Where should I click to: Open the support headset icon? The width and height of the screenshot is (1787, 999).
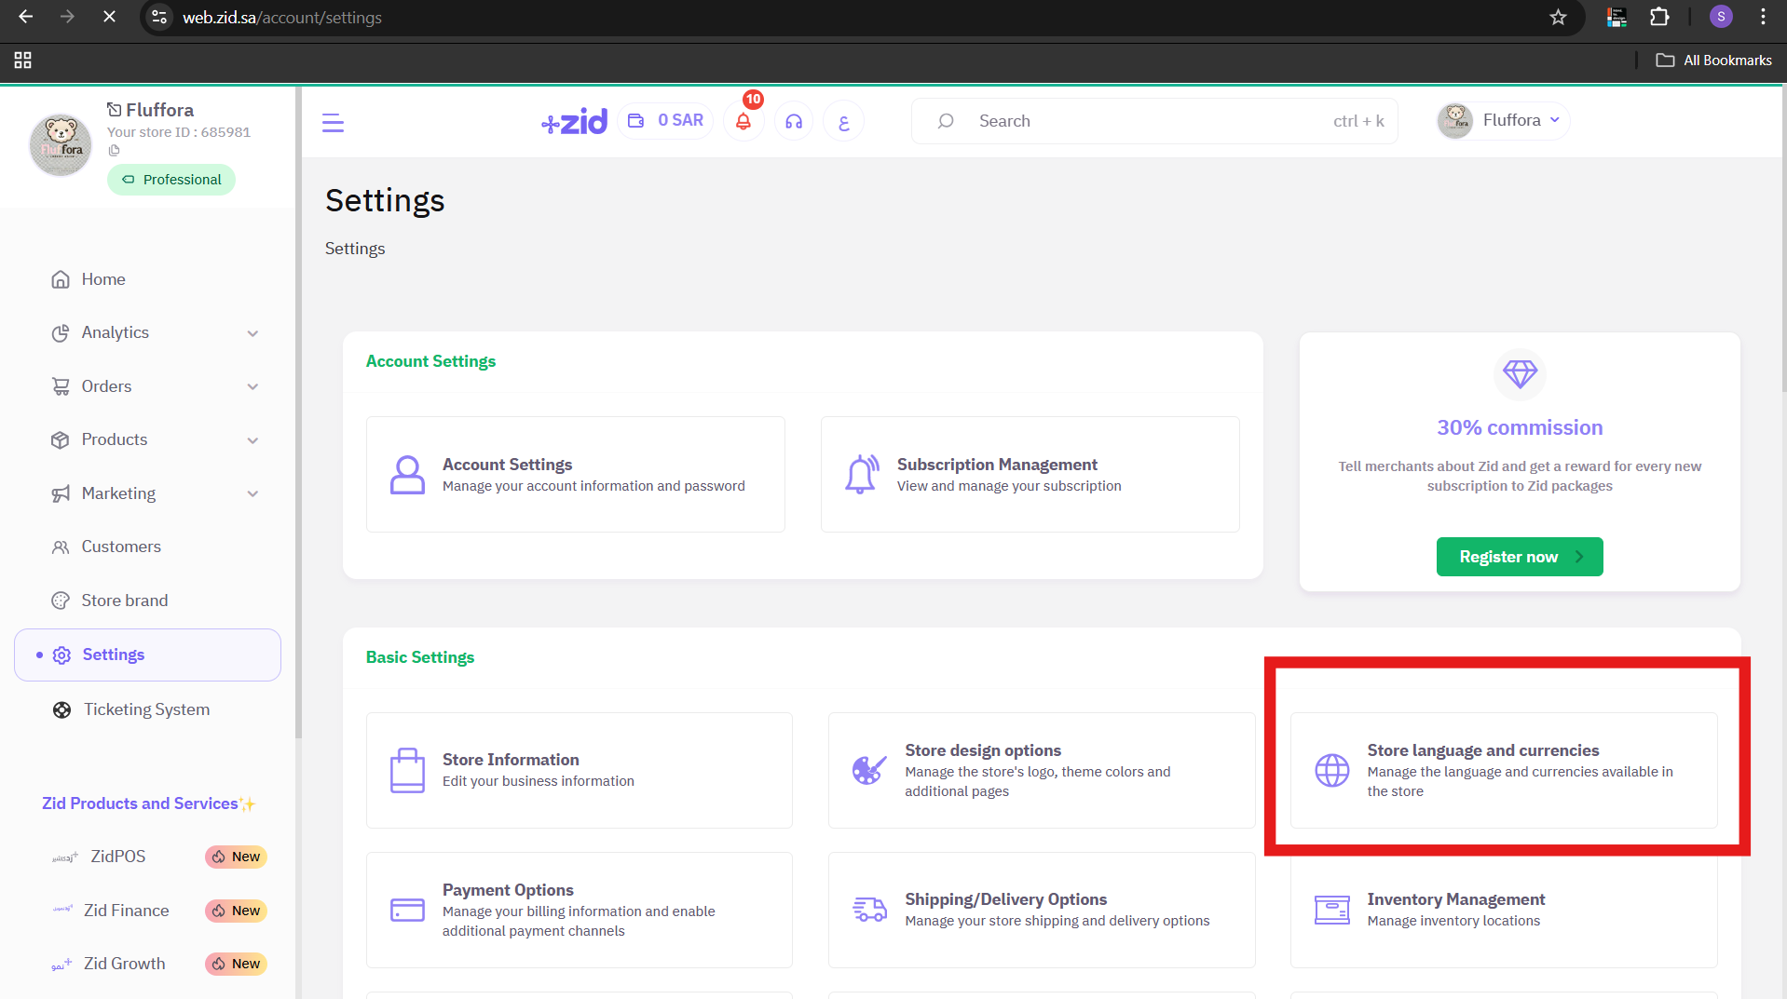coord(794,121)
